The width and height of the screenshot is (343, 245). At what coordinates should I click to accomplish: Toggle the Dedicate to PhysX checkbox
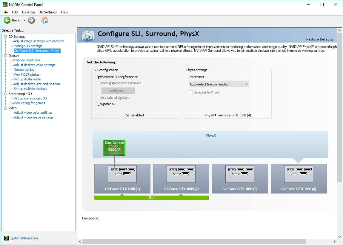(191, 92)
